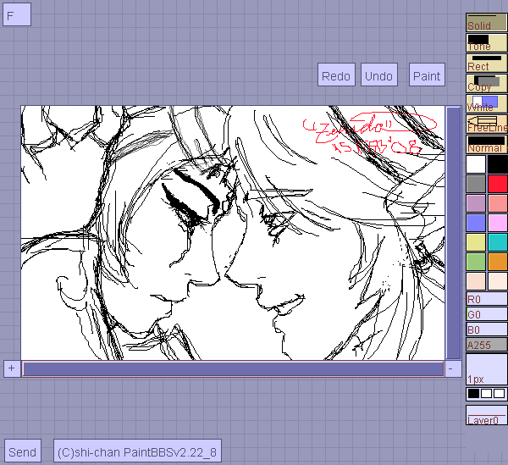This screenshot has height=465, width=508.
Task: Open the shi-chan PaintBBS credits link
Action: pos(137,451)
